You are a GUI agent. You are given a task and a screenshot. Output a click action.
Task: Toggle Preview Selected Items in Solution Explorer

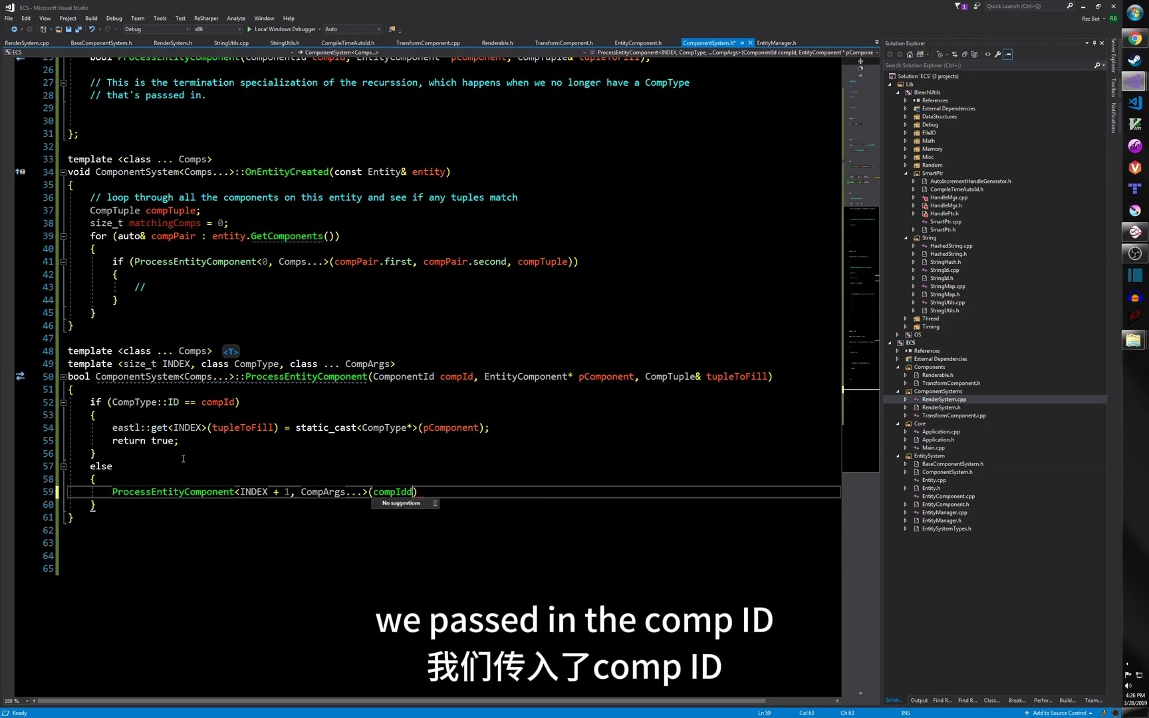click(x=1008, y=55)
